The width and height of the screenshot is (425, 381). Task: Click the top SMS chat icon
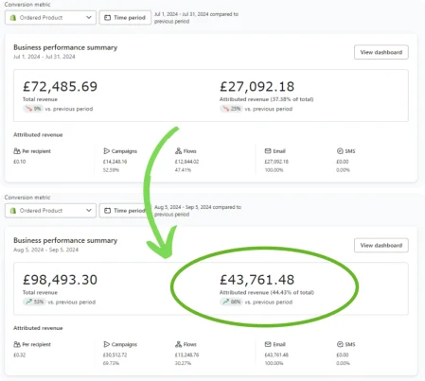coord(340,151)
